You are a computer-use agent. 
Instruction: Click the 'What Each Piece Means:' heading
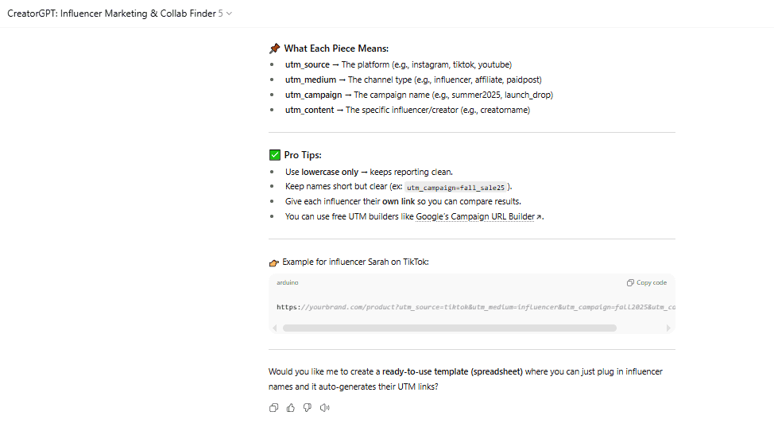point(336,49)
